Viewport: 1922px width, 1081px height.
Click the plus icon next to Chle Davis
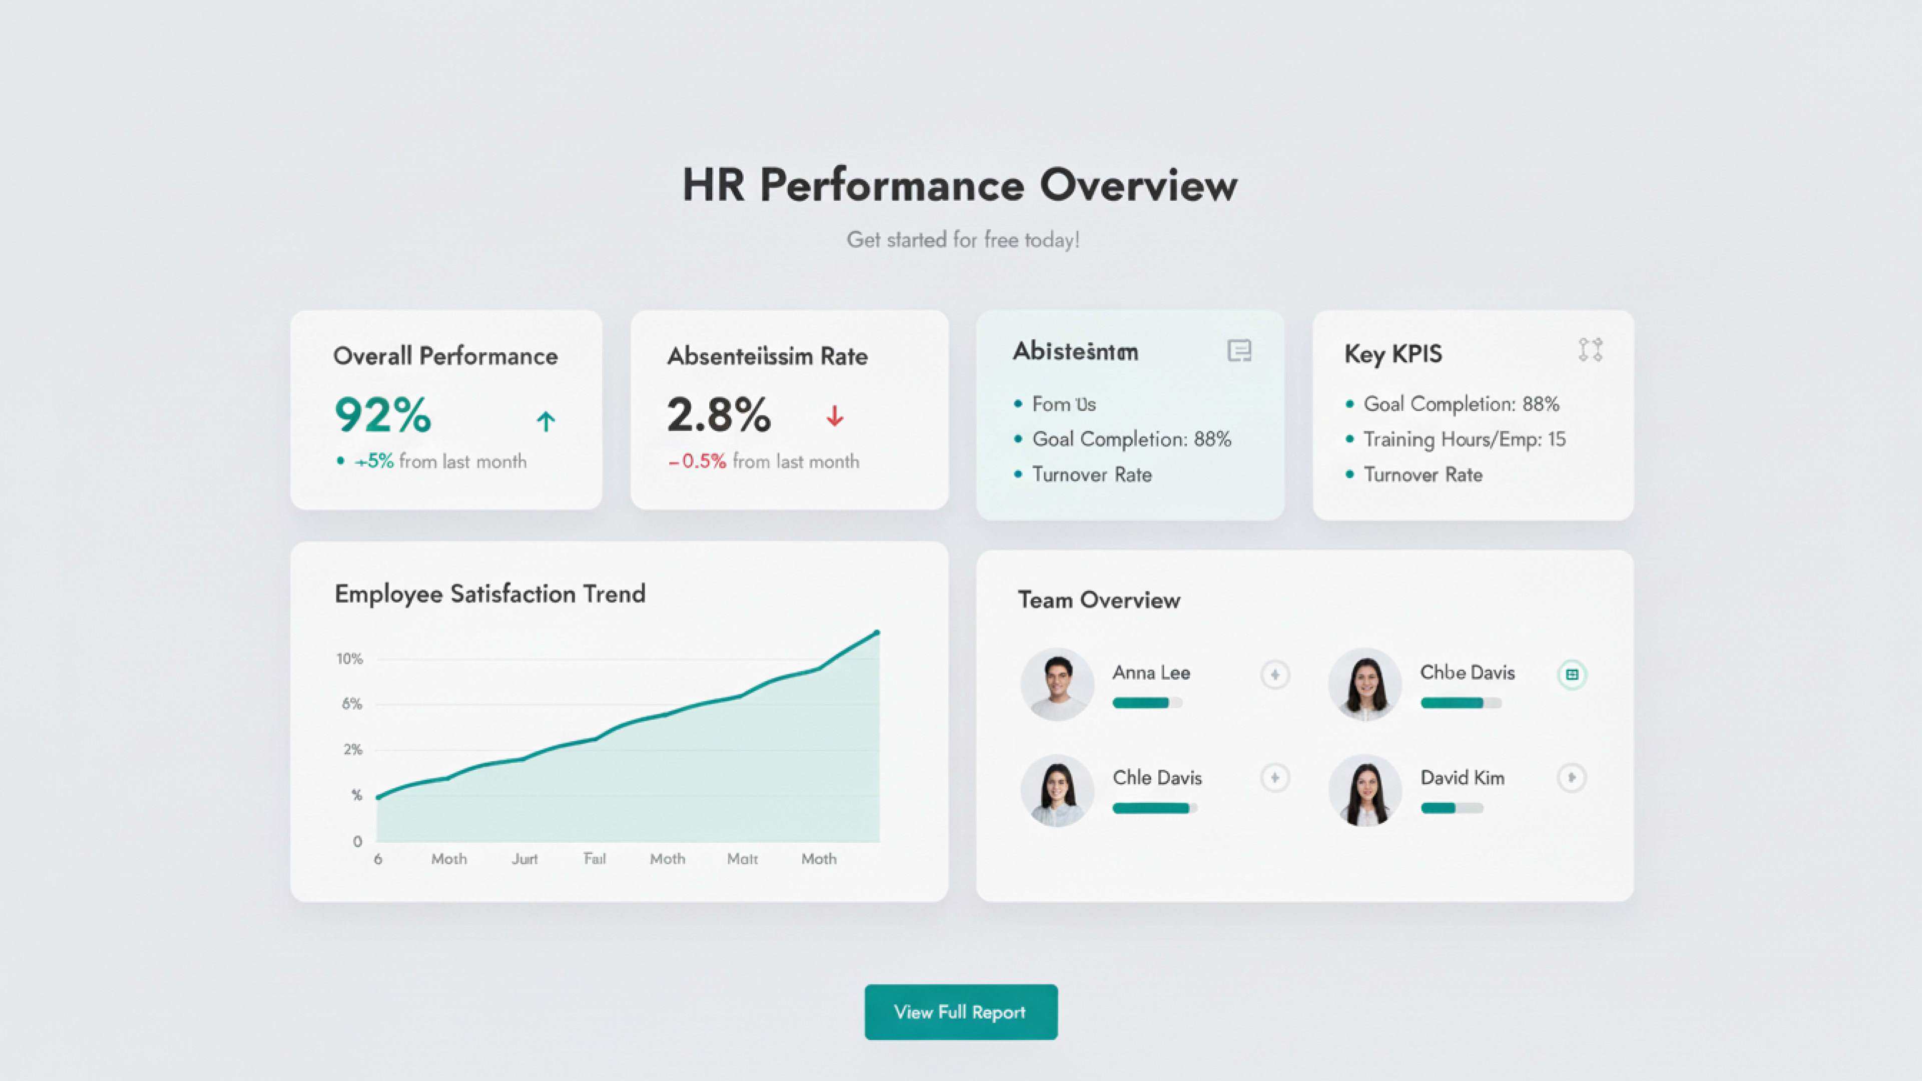click(x=1275, y=777)
